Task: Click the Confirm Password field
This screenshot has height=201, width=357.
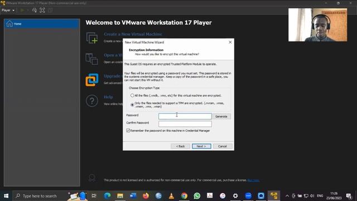Action: (x=185, y=124)
